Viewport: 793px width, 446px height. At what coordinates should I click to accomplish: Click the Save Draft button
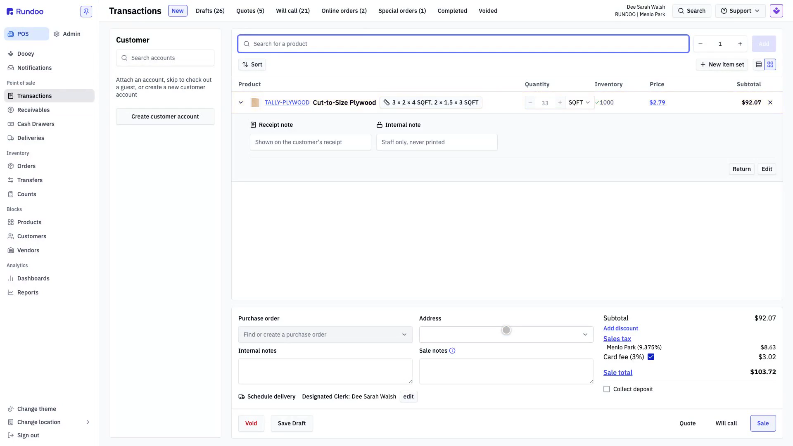point(292,423)
